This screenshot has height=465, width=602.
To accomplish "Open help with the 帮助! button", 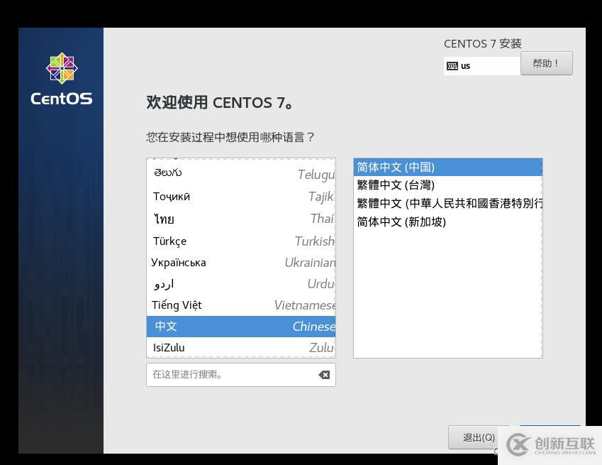I will pyautogui.click(x=546, y=63).
